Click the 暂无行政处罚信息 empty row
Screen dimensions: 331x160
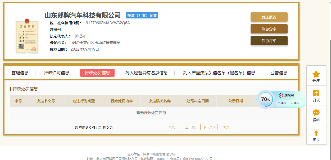(151, 113)
